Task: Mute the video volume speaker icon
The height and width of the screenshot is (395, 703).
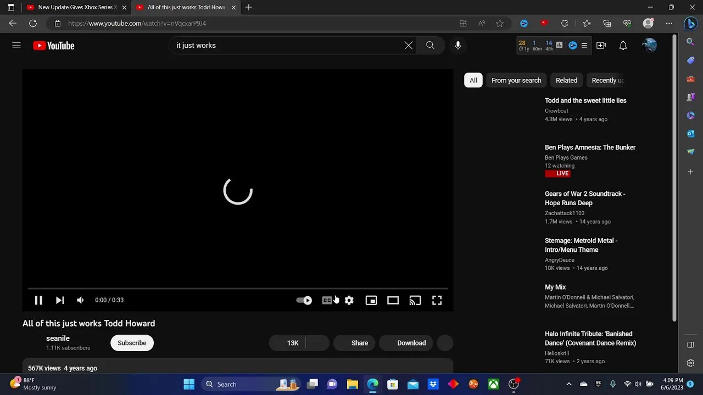Action: [80, 300]
